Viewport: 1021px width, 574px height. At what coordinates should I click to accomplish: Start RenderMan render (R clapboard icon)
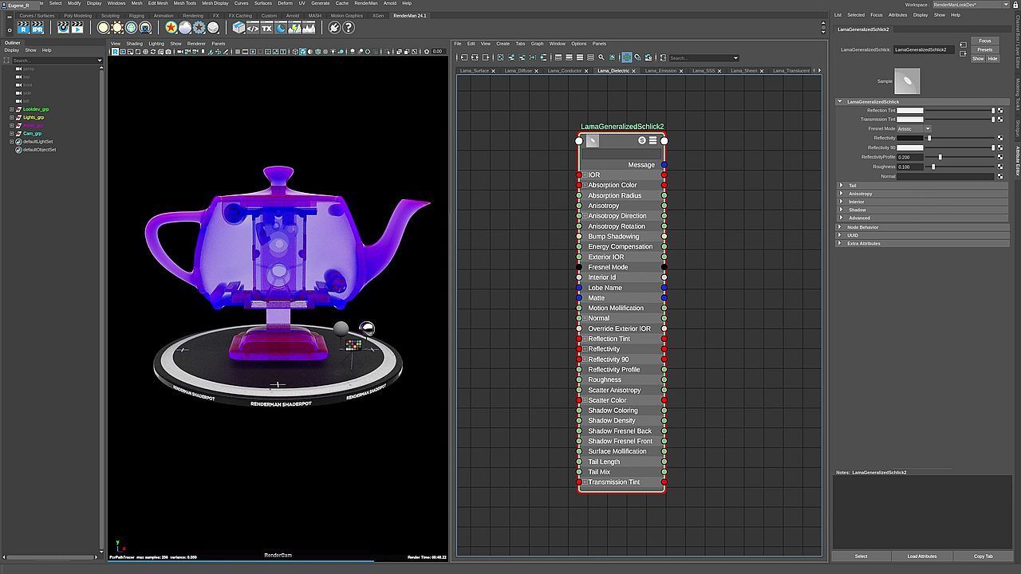tap(23, 28)
